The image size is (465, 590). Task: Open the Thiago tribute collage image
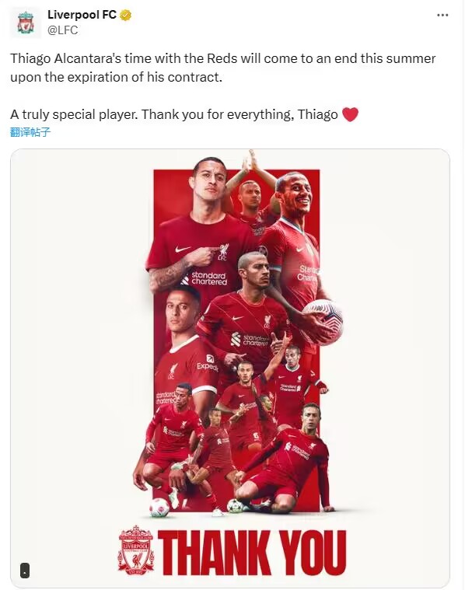[x=230, y=368]
